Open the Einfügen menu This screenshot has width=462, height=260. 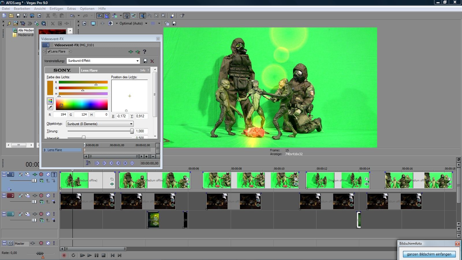(56, 9)
